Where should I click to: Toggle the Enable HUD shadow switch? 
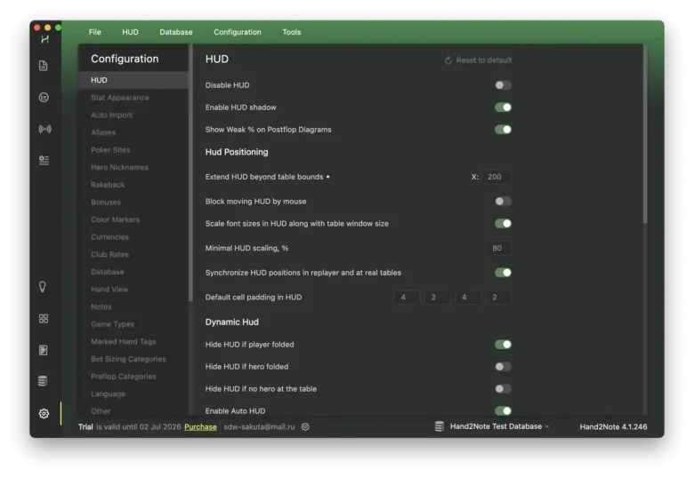coord(503,107)
